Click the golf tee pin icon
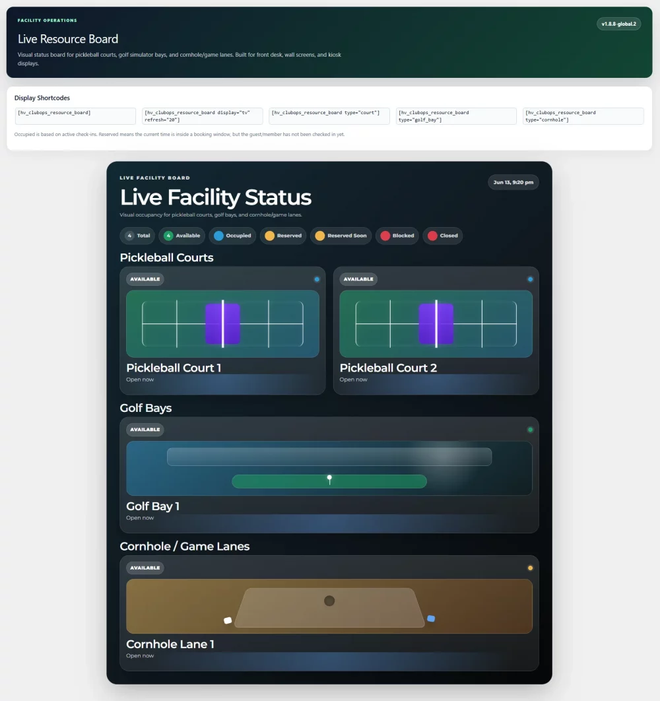 329,480
